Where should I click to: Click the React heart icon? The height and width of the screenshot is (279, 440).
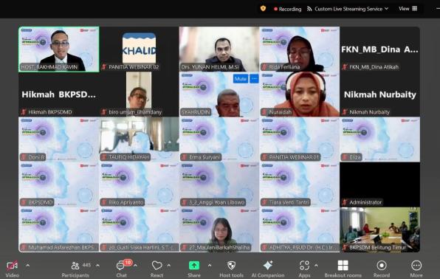point(157,265)
